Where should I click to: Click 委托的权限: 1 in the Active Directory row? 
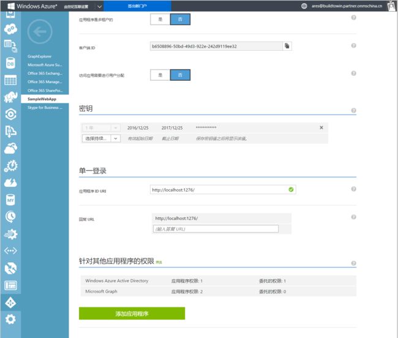click(x=272, y=281)
